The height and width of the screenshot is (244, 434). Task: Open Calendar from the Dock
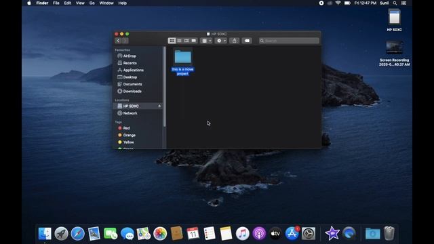[x=193, y=234]
